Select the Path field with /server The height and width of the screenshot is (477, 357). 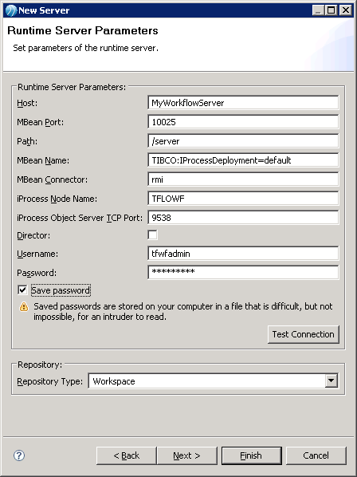(x=243, y=141)
